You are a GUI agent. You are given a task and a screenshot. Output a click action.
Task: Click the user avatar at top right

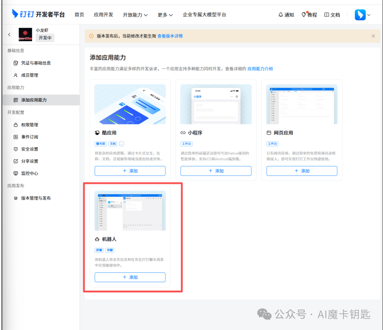pyautogui.click(x=360, y=15)
